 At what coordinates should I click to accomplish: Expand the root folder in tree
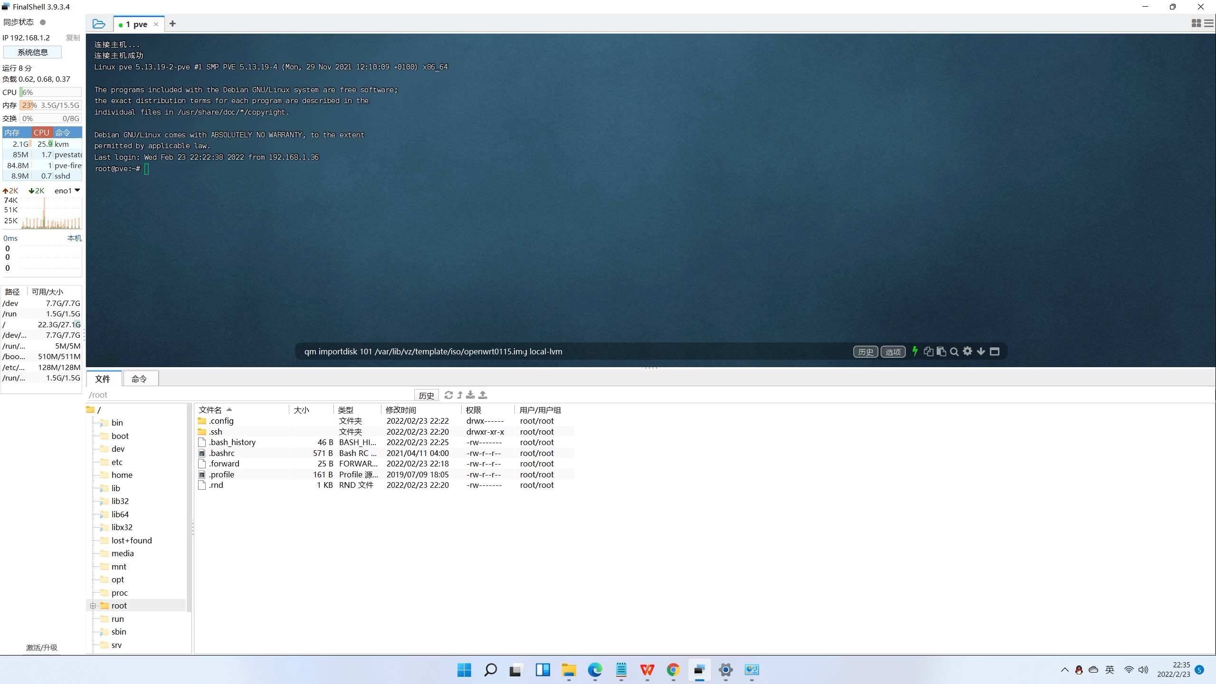pyautogui.click(x=93, y=606)
